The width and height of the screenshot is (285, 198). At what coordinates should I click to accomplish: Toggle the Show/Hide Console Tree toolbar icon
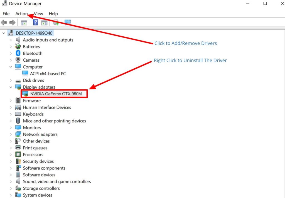pyautogui.click(x=24, y=23)
